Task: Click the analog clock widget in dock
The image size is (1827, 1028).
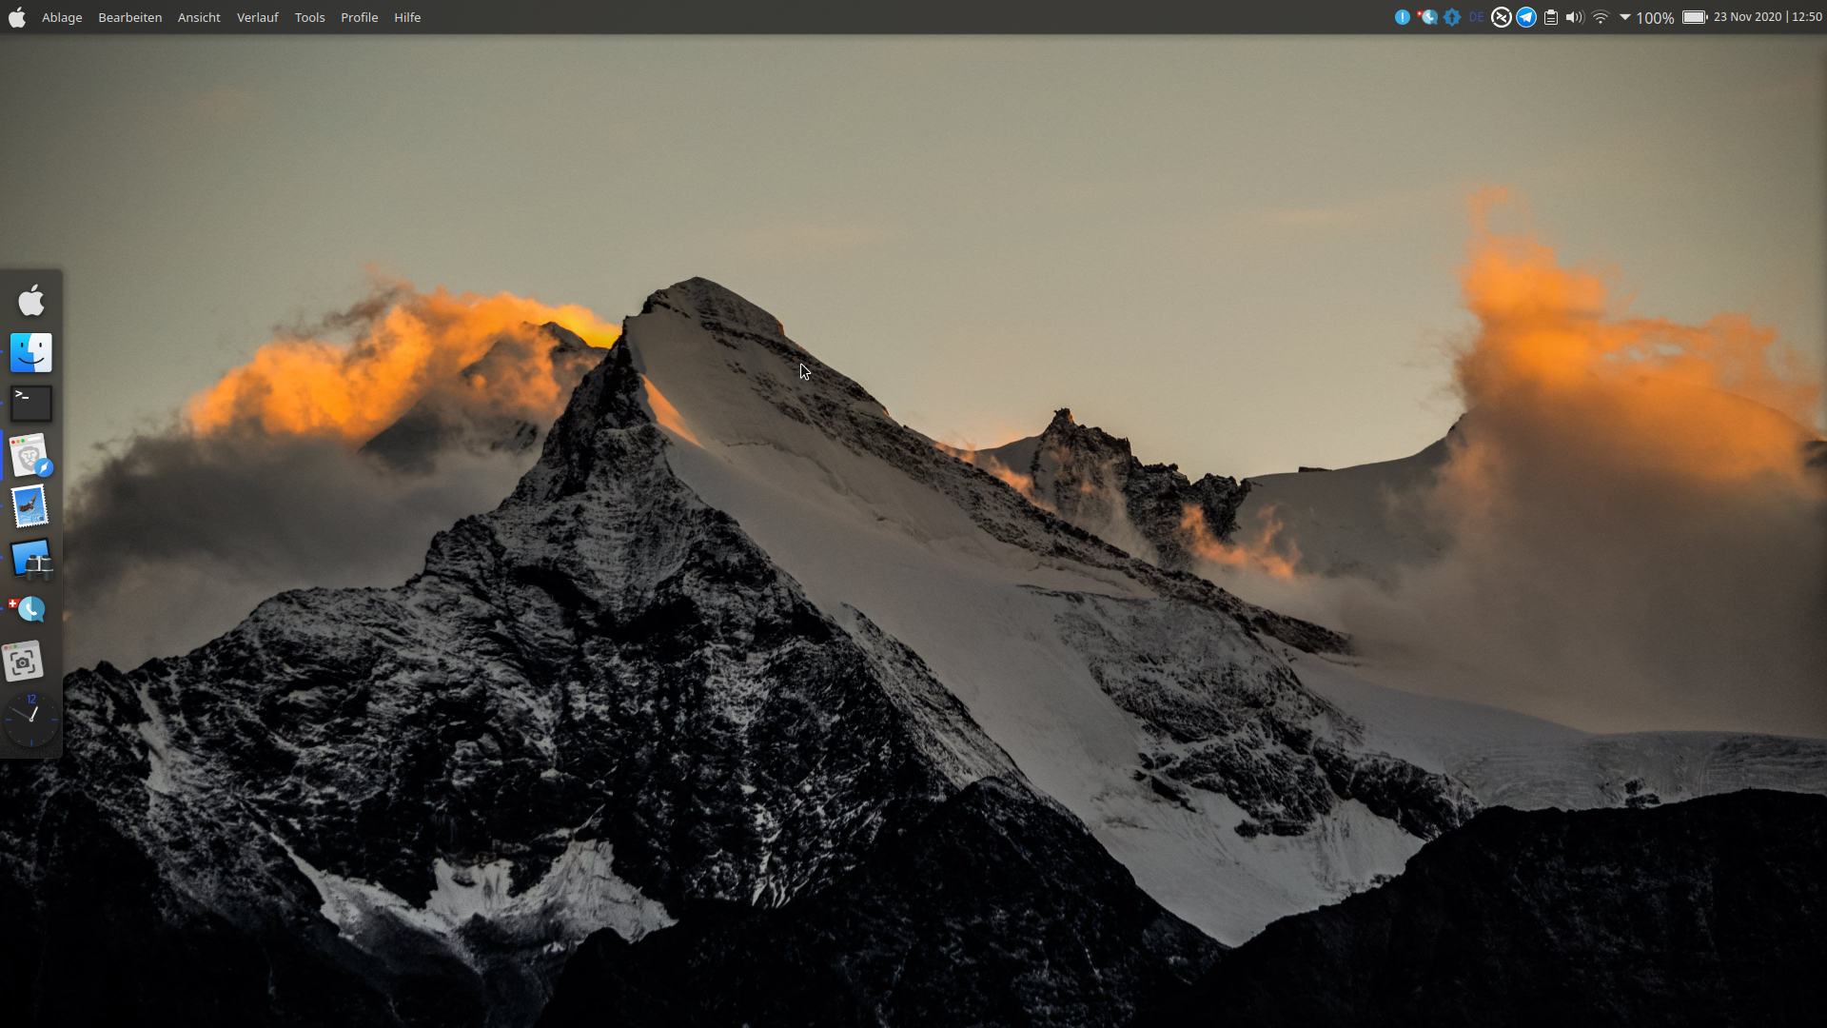Action: tap(31, 720)
